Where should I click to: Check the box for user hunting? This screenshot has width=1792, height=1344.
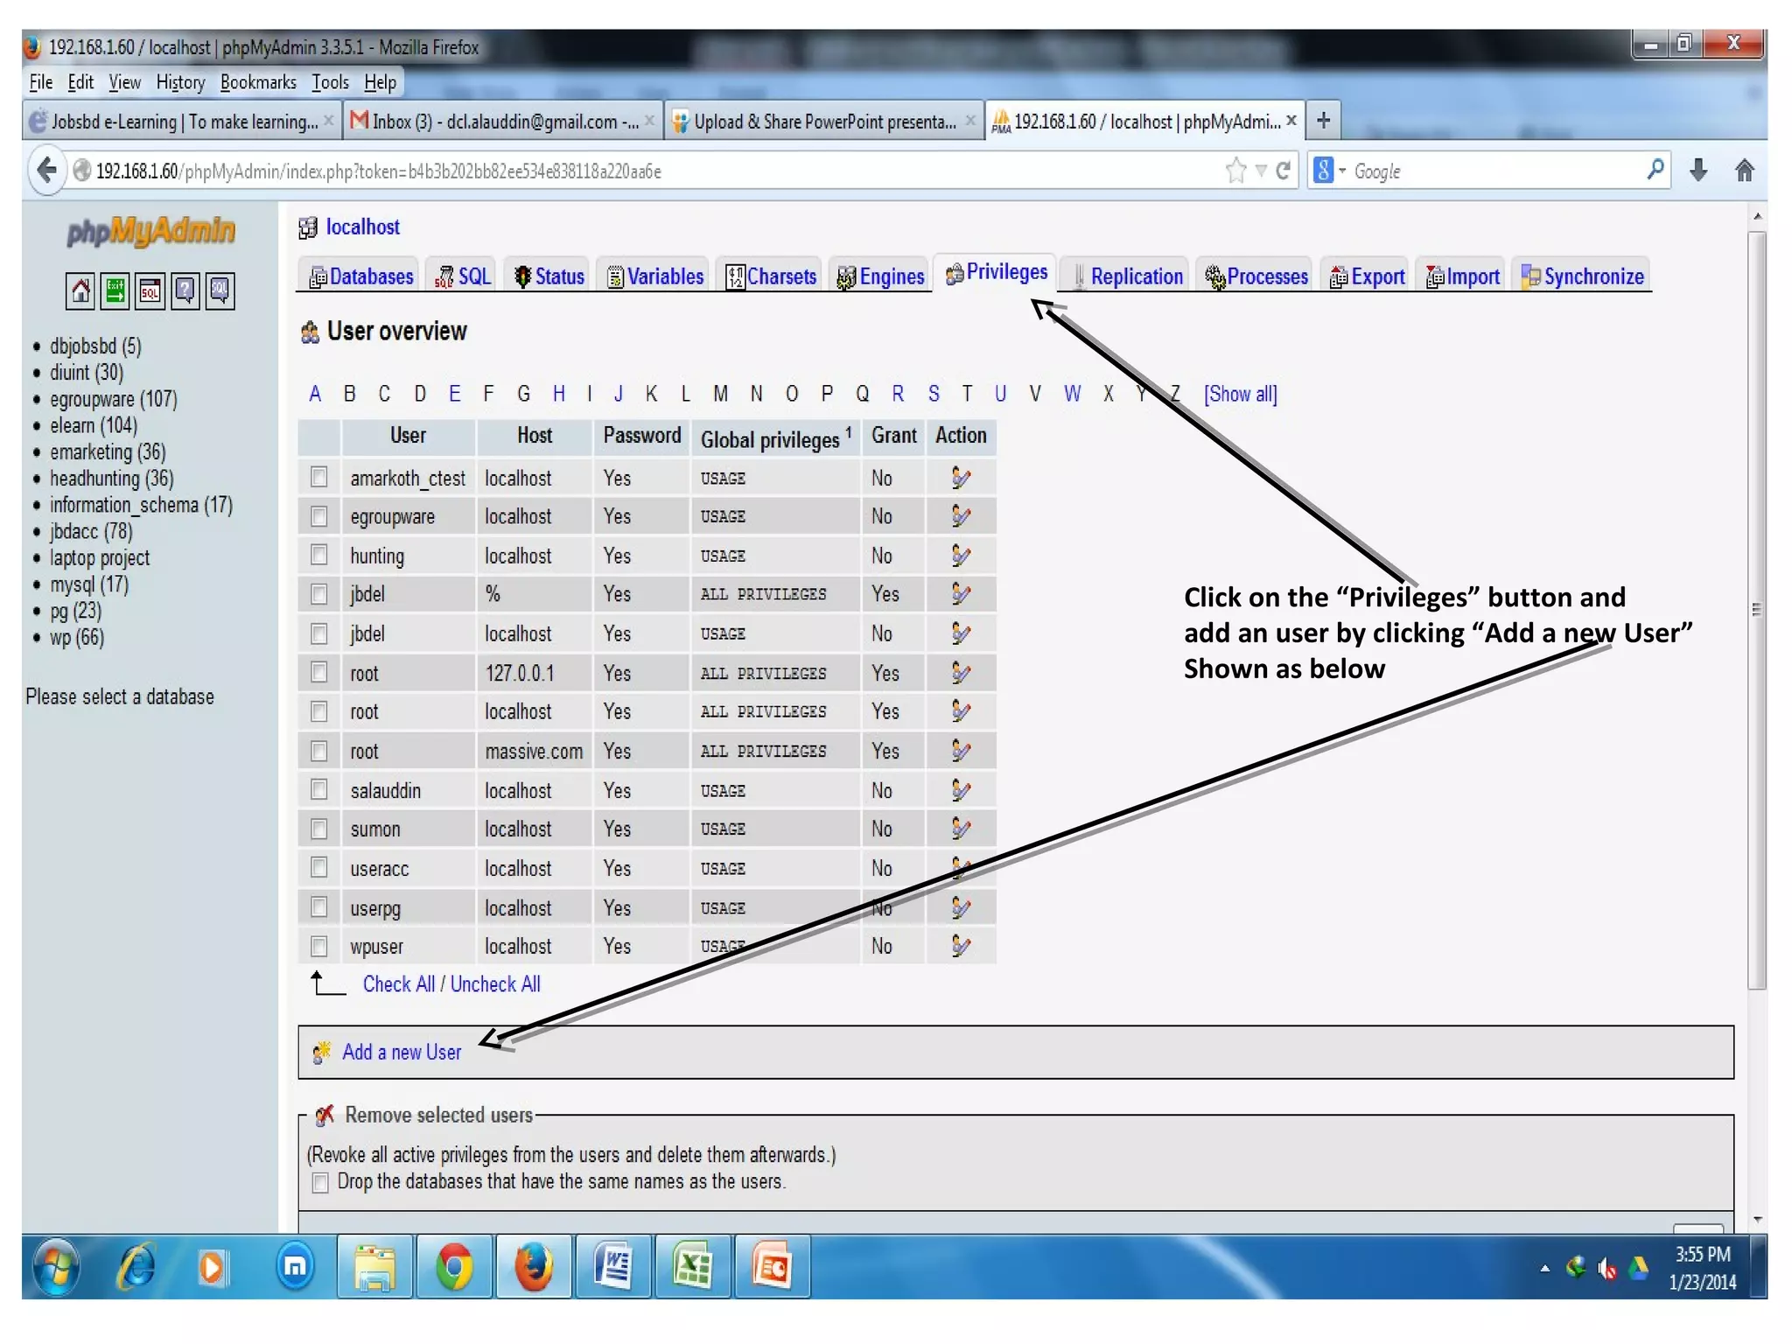pyautogui.click(x=318, y=555)
